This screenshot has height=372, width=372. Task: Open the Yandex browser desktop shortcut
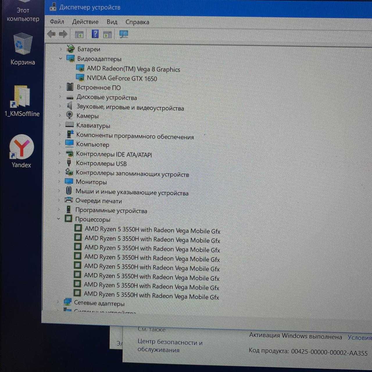22,151
